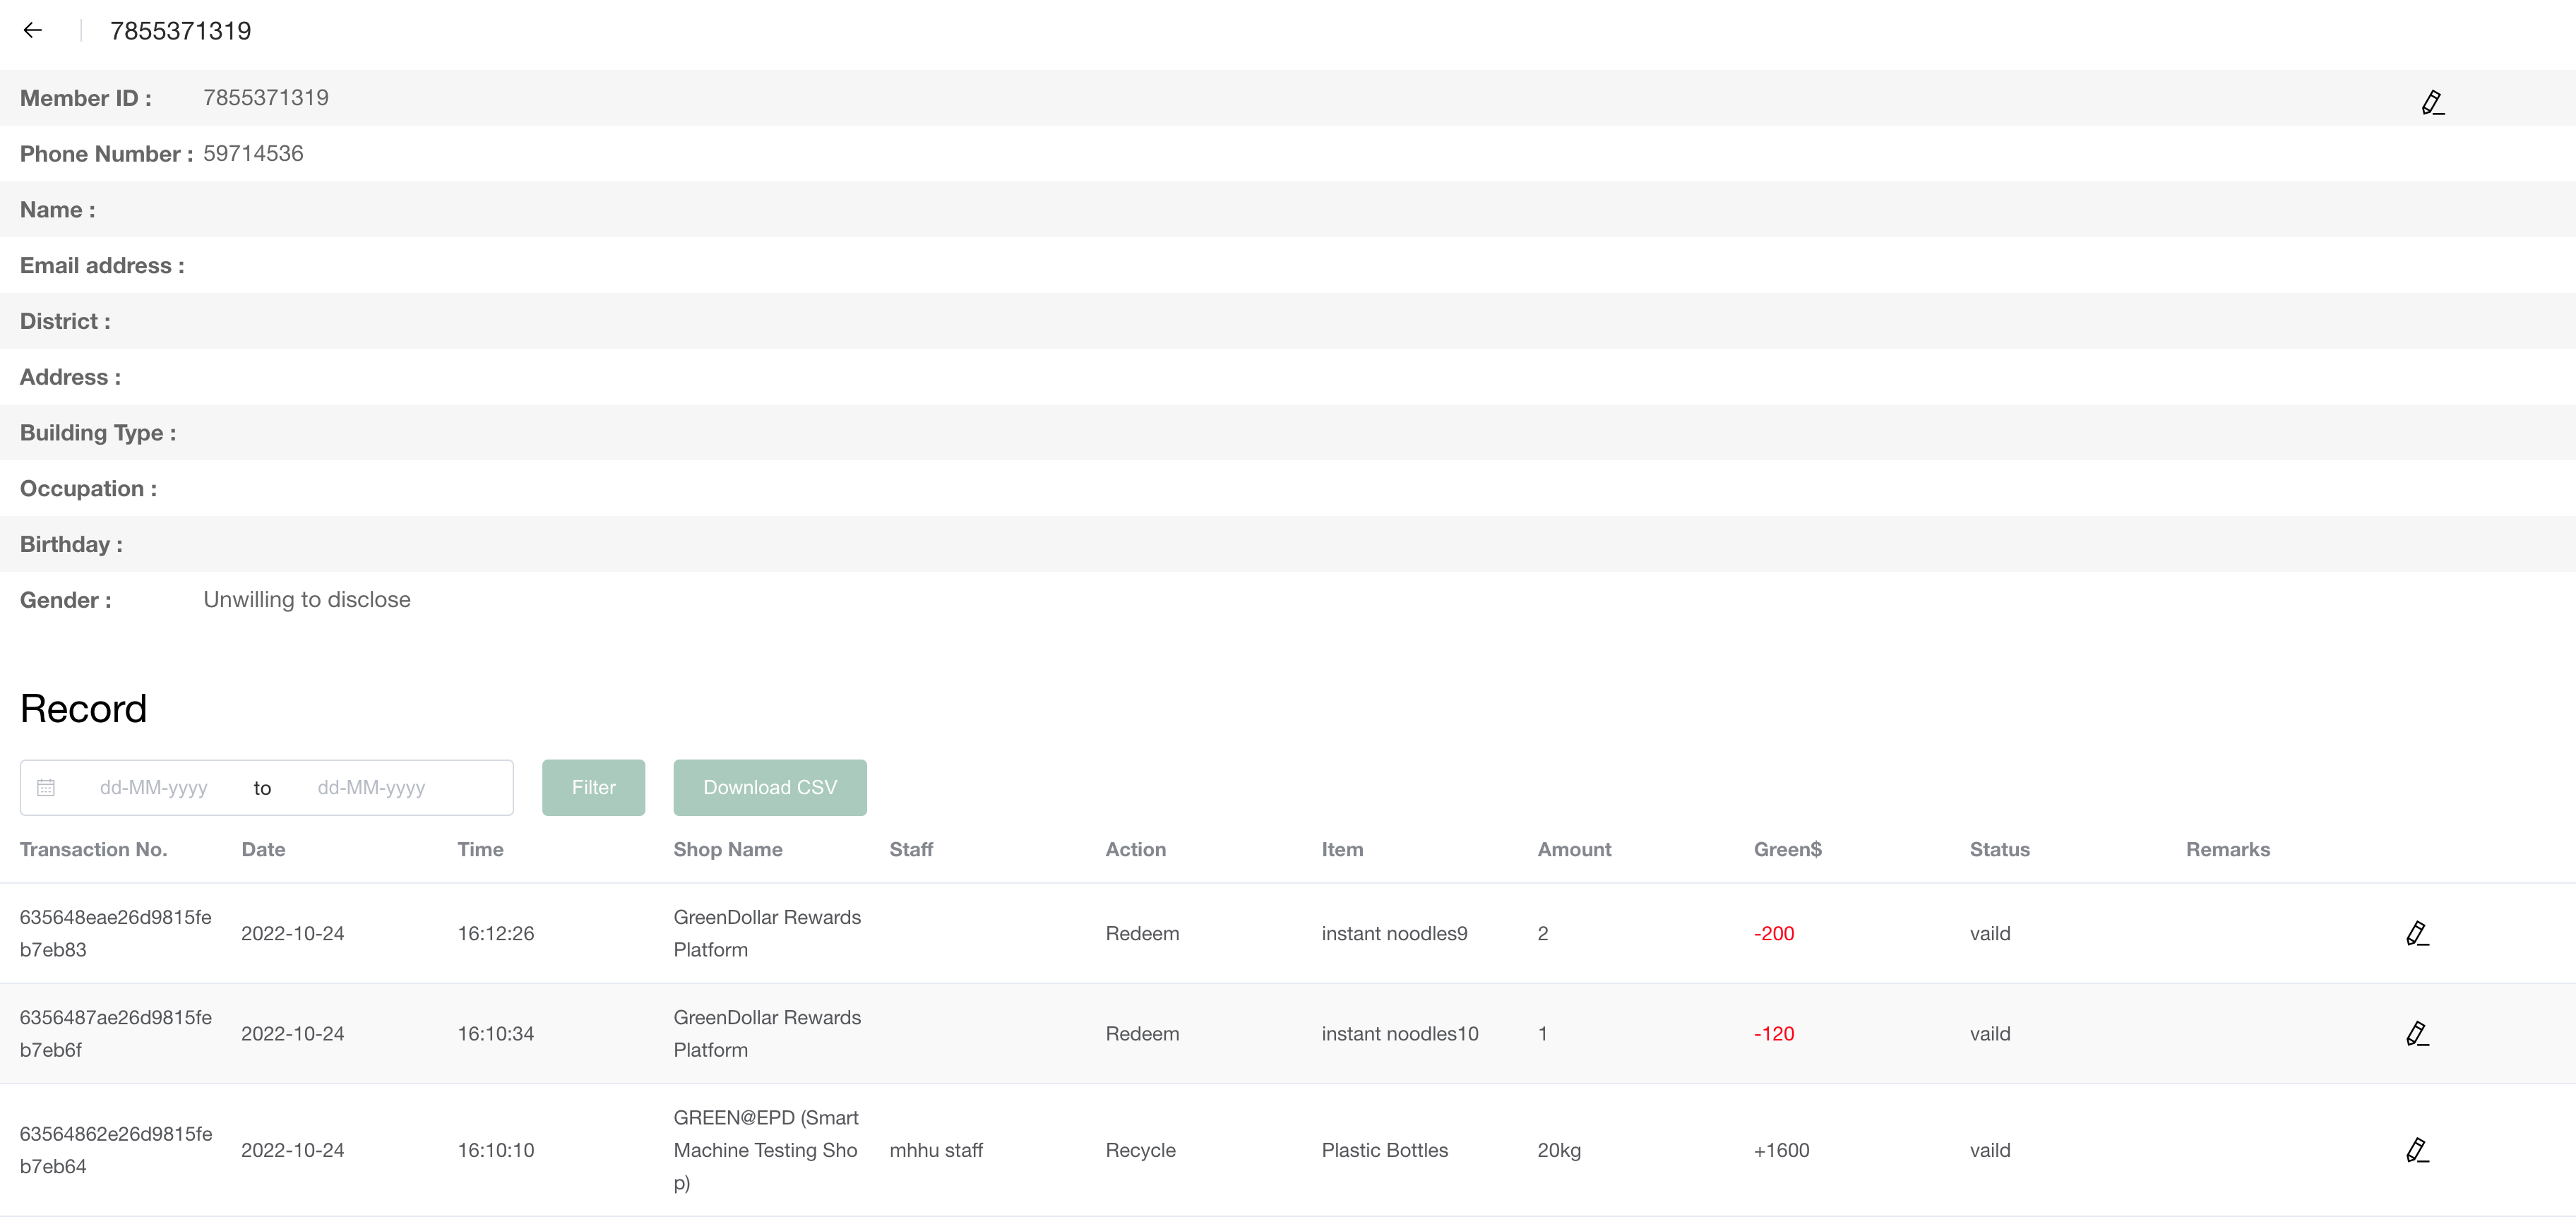Click the phone number 59714536
The image size is (2576, 1224).
click(253, 154)
